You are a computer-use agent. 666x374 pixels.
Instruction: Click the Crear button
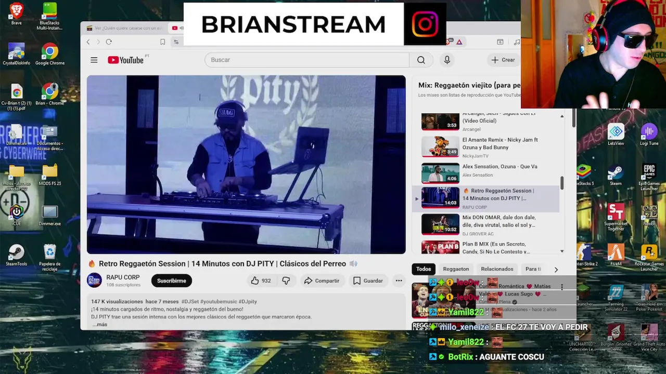point(503,60)
